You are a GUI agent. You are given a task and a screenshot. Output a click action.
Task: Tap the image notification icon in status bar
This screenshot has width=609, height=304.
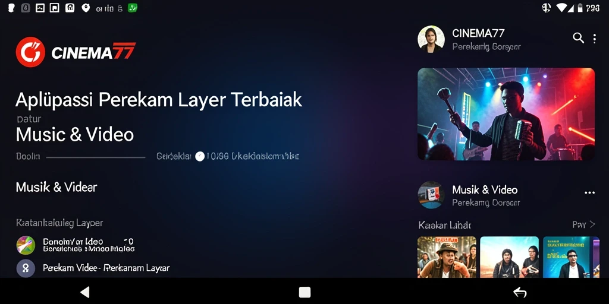click(x=40, y=8)
